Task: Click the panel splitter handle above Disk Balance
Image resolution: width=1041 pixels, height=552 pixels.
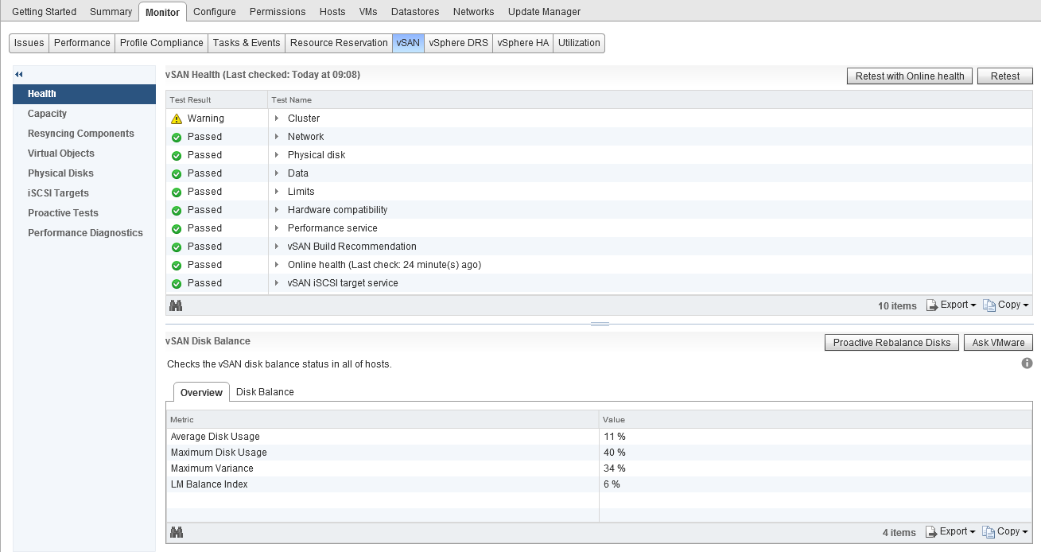Action: [x=600, y=325]
